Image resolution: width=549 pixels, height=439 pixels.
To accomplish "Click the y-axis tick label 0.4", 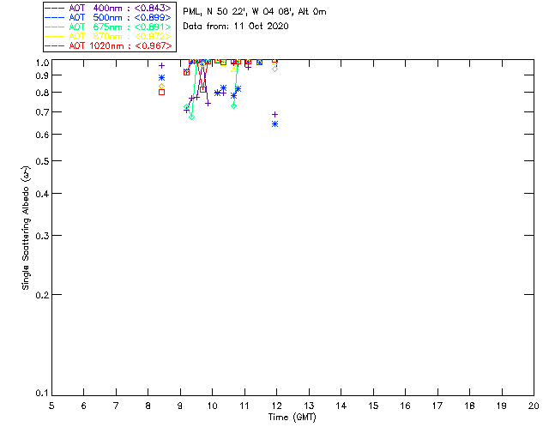I will [x=42, y=194].
